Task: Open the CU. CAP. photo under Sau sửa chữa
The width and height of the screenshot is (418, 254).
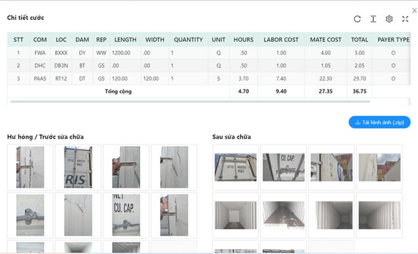Action: click(x=283, y=168)
